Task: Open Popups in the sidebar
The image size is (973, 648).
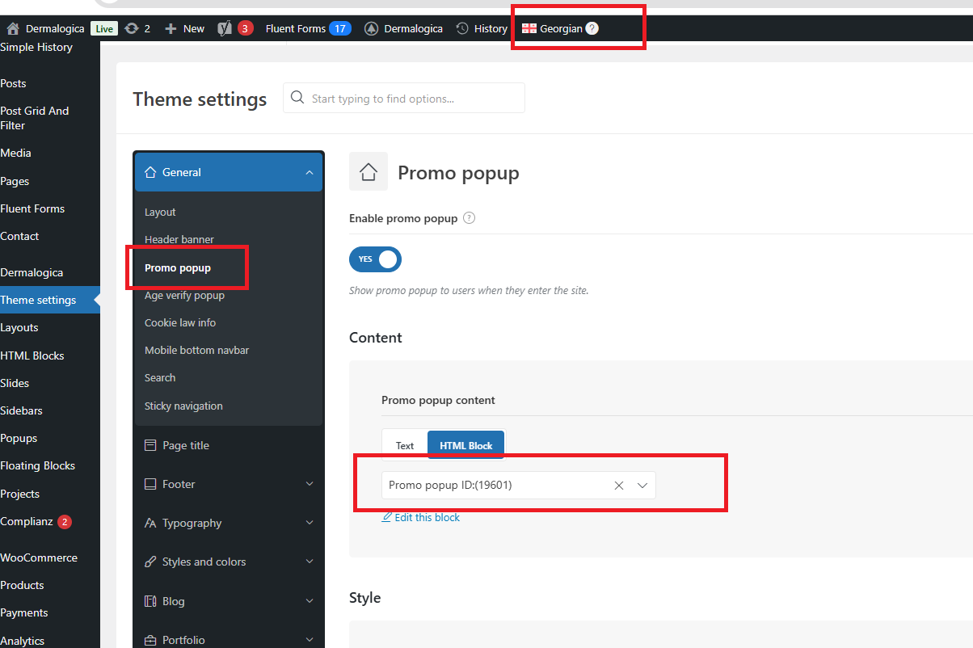Action: tap(19, 438)
